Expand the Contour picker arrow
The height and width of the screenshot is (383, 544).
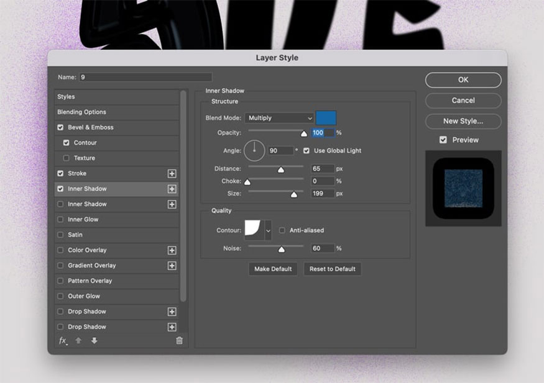point(269,230)
